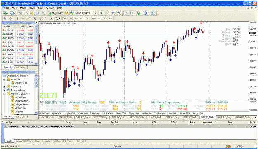Screen dimensions: 258x149
Task: Toggle the Market Watch window icon
Action: pos(20,13)
